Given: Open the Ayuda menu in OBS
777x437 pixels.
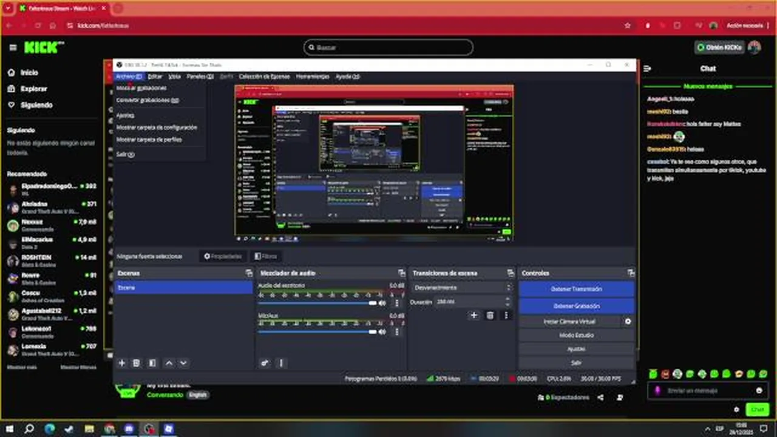Looking at the screenshot, I should (347, 76).
